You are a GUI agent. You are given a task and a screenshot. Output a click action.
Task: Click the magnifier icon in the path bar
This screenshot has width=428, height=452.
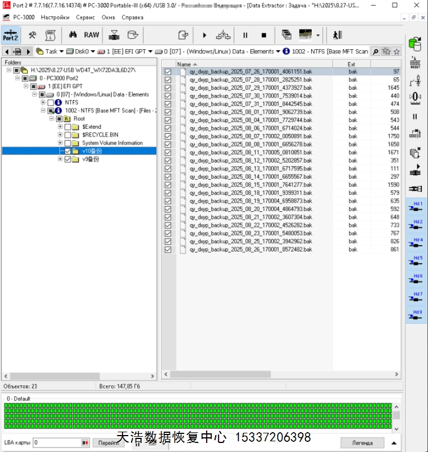[375, 51]
